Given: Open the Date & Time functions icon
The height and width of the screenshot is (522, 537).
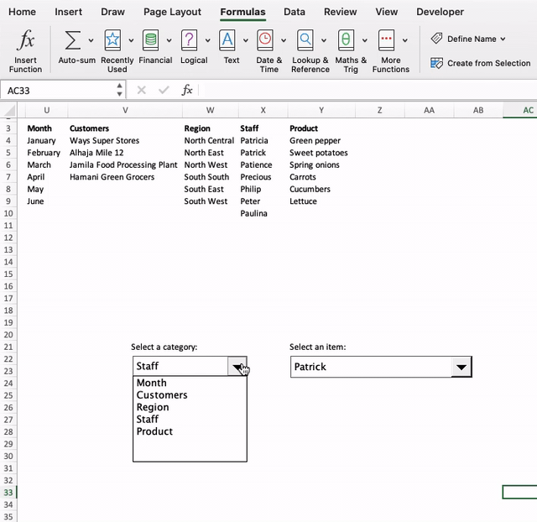Looking at the screenshot, I should click(x=265, y=40).
